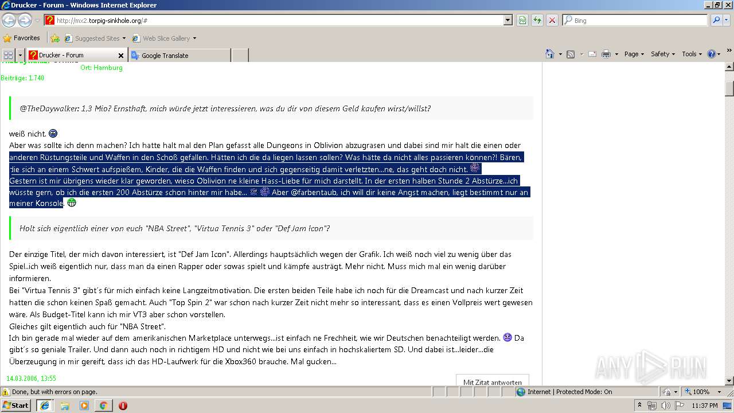Open a new blank tab

240,56
